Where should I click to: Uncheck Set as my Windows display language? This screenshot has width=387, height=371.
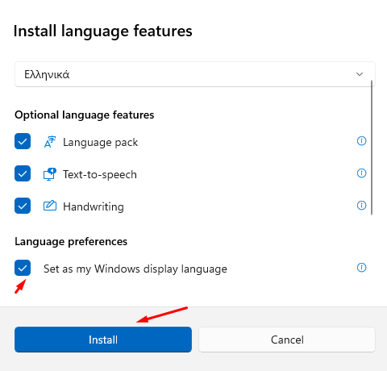(x=23, y=268)
